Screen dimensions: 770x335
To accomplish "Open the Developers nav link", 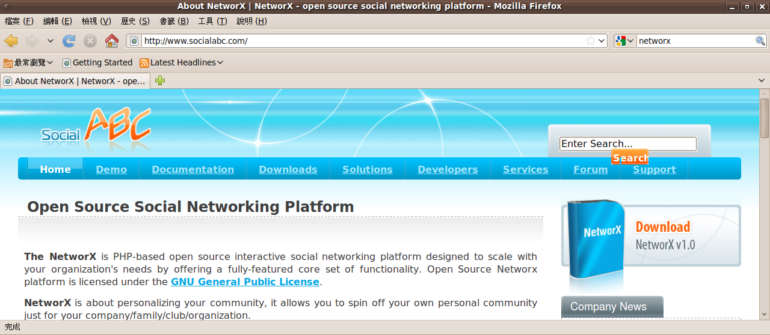I will click(448, 169).
